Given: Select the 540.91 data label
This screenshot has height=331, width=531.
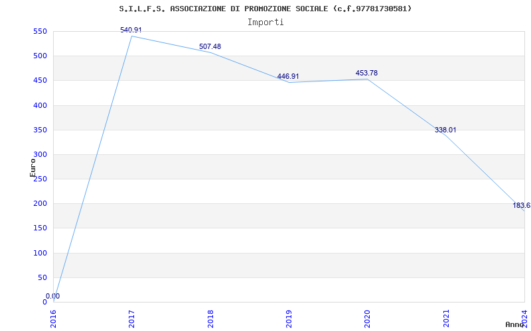Looking at the screenshot, I should (x=131, y=30).
